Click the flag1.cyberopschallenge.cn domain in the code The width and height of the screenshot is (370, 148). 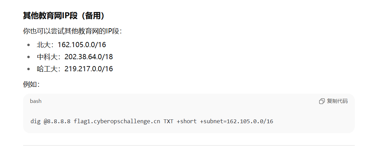point(117,121)
